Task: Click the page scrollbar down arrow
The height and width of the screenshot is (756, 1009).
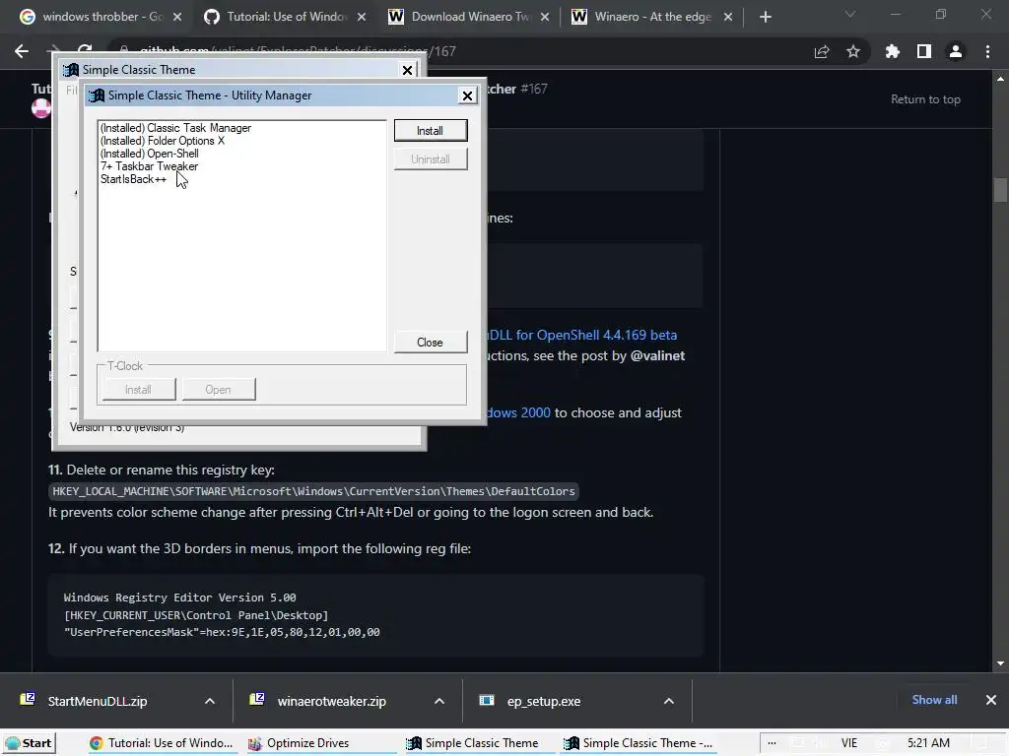Action: click(x=1000, y=663)
